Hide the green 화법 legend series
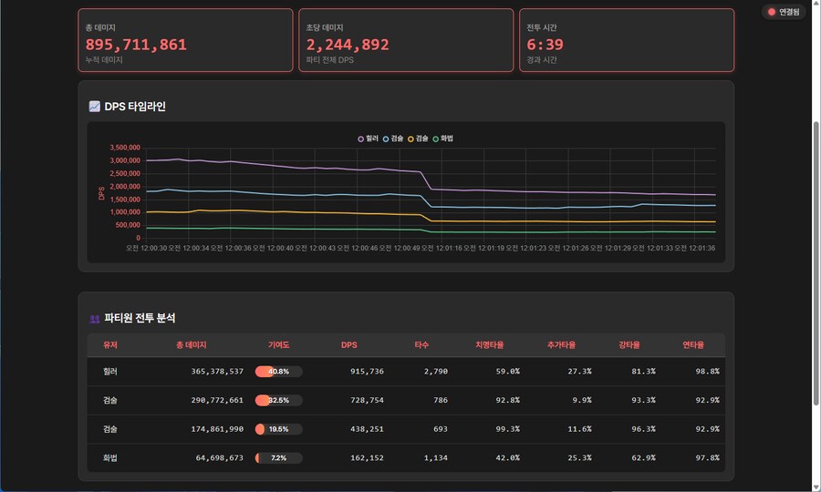 (435, 138)
